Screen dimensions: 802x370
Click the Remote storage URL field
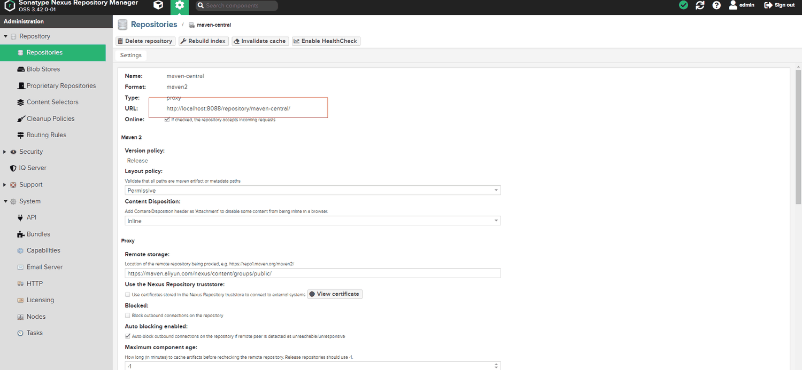[313, 273]
